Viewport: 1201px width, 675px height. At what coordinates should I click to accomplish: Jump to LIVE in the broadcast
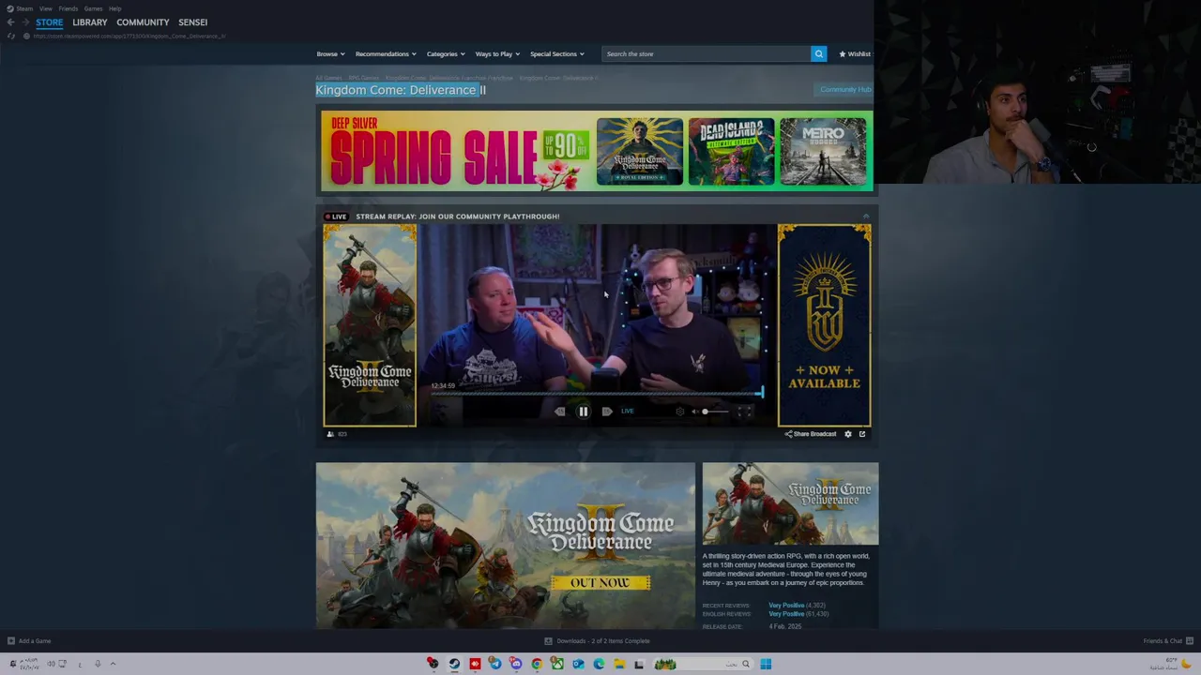(x=627, y=411)
